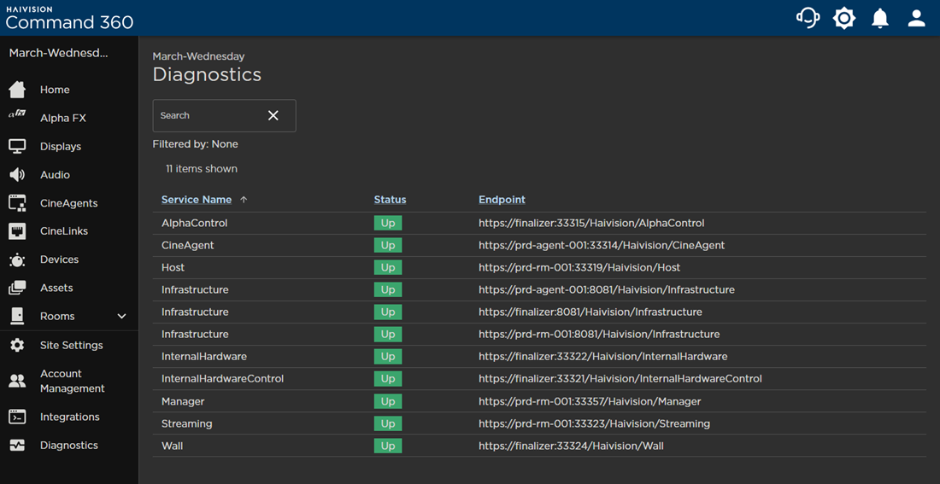Click the March-Wednesd... site name in sidebar
940x484 pixels.
coord(59,53)
